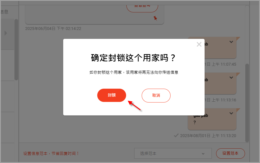Expand chevron on second orange message bubble
The image size is (260, 163).
[231, 77]
